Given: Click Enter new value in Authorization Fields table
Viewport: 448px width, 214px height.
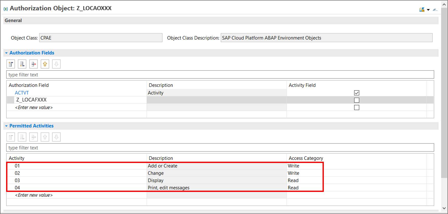Looking at the screenshot, I should (x=34, y=108).
